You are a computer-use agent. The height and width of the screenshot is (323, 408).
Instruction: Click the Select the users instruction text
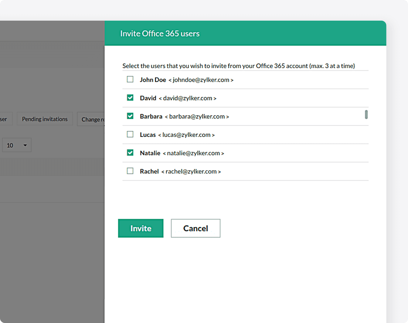(239, 66)
